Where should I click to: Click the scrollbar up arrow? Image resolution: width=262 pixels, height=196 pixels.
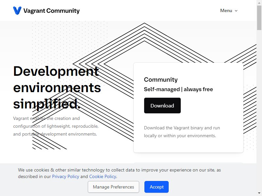[x=259, y=2]
